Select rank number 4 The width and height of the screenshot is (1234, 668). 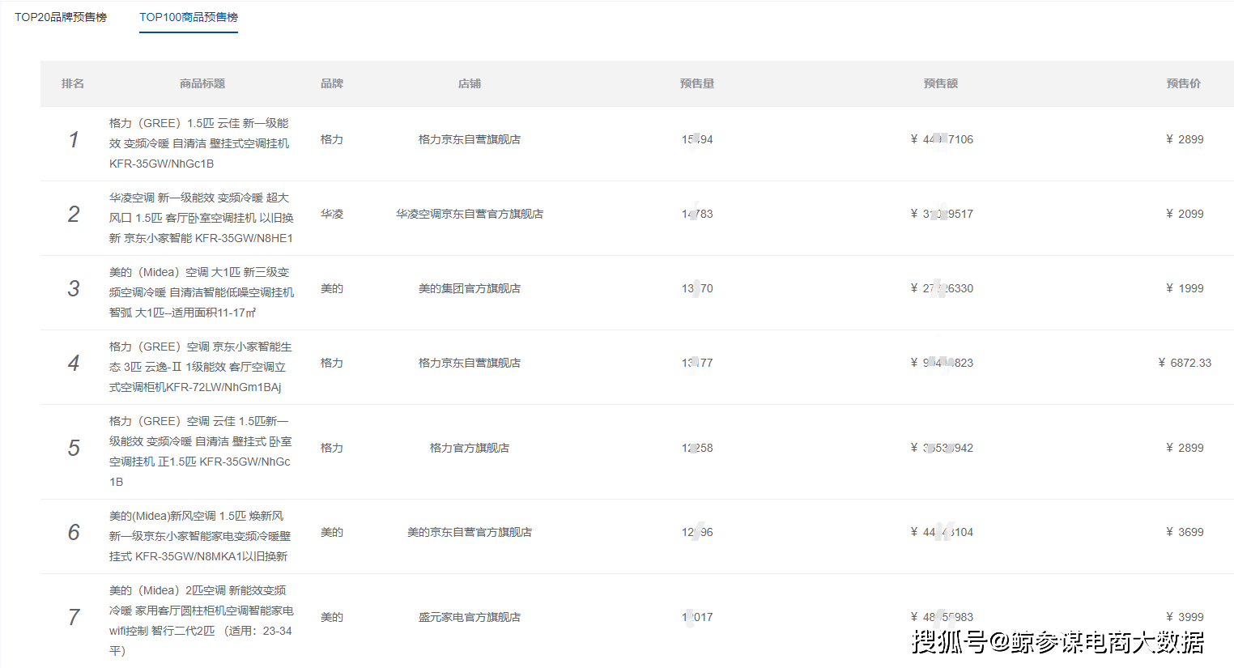click(74, 364)
